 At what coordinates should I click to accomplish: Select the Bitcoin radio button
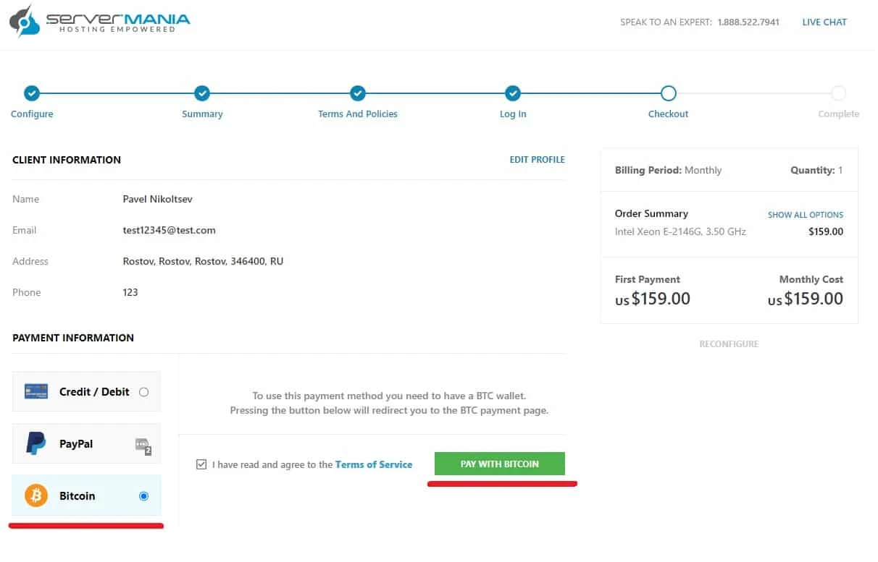click(x=143, y=496)
